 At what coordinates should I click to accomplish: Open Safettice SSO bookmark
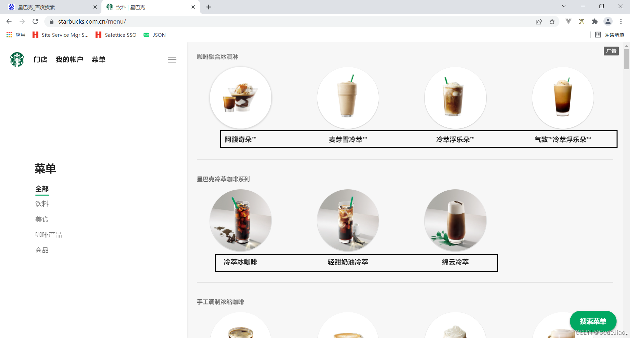click(116, 35)
